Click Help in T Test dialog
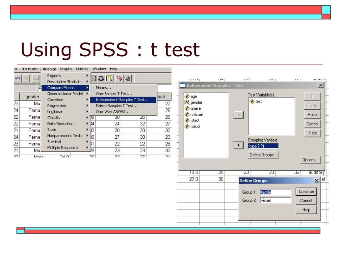Viewport: 337px width, 253px height. pyautogui.click(x=313, y=133)
